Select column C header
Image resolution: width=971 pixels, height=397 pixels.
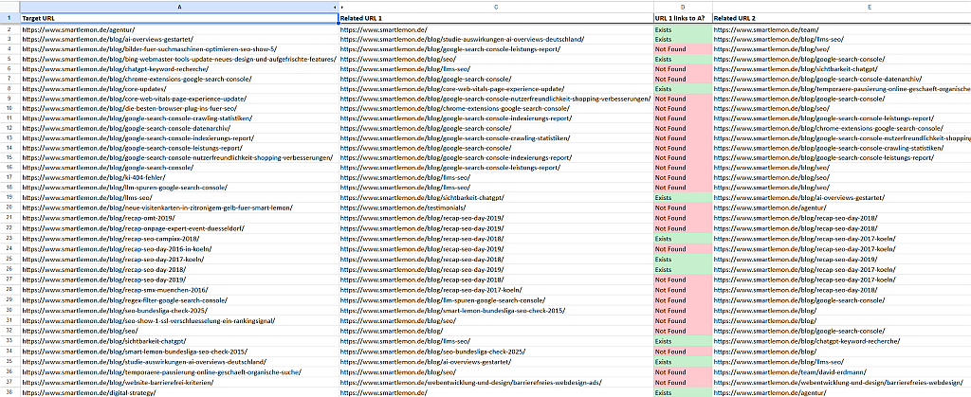click(x=496, y=7)
